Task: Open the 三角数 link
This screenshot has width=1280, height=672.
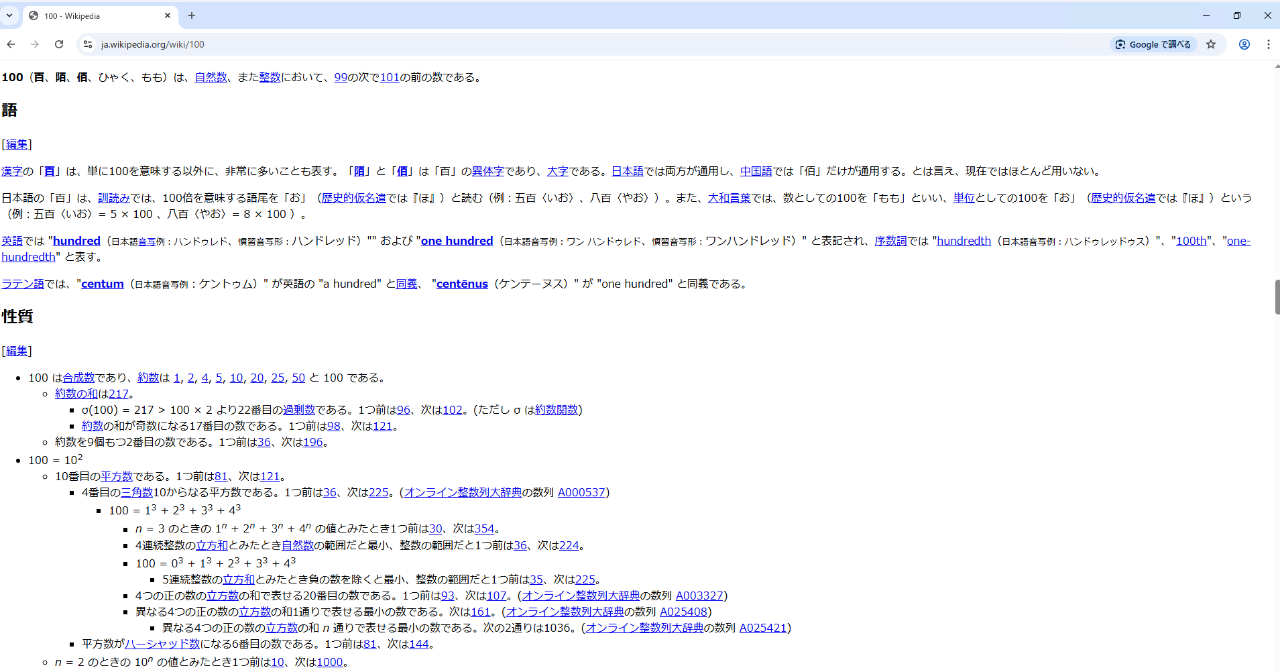Action: (x=137, y=492)
